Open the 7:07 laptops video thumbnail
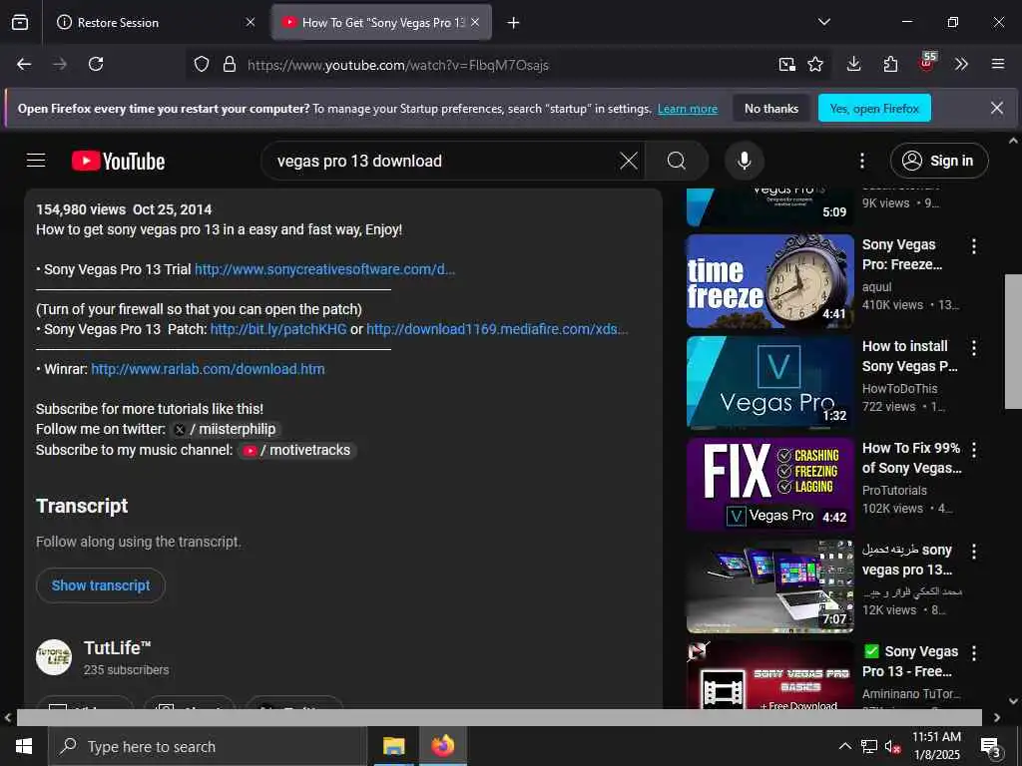 tap(769, 586)
